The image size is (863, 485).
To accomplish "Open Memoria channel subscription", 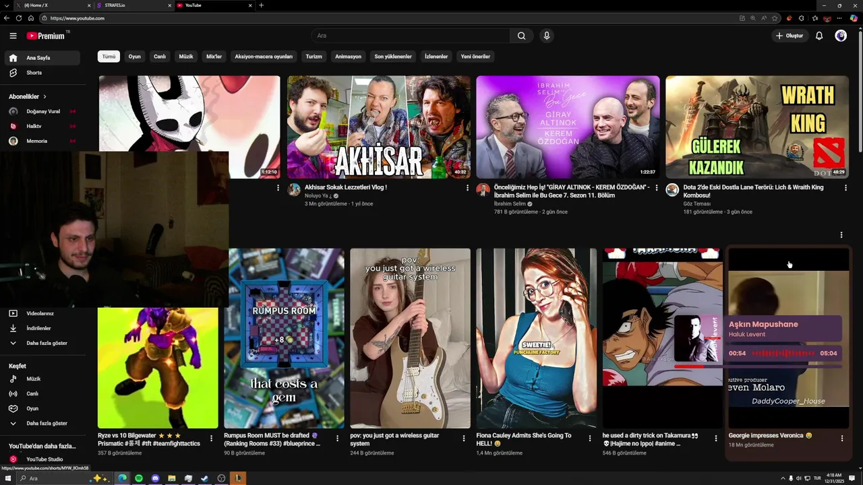I will (42, 141).
